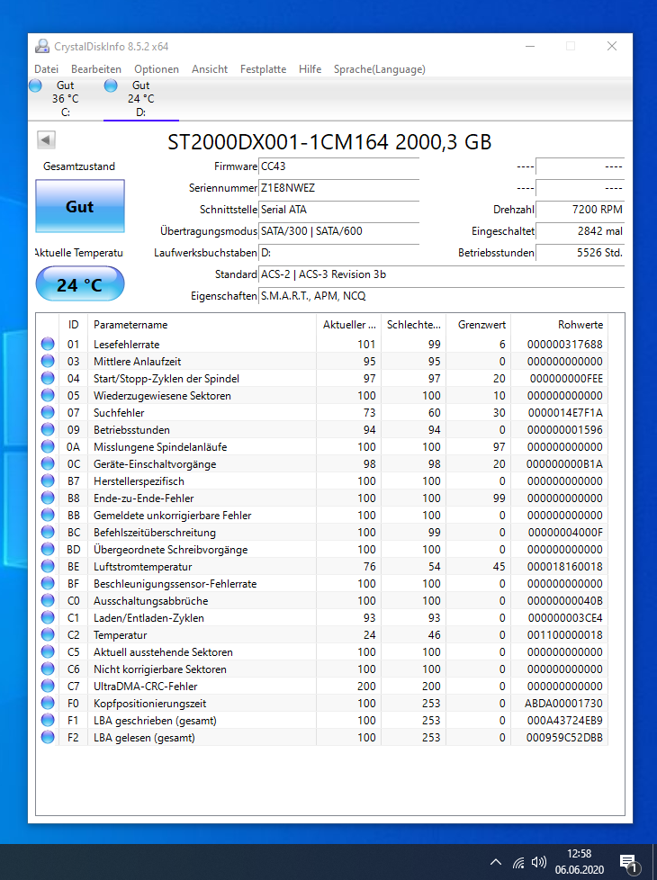Click status orb of Wiederzugewiesene Sektoren row
This screenshot has height=880, width=657.
[48, 395]
